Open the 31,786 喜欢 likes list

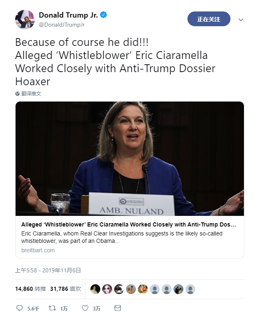point(65,289)
